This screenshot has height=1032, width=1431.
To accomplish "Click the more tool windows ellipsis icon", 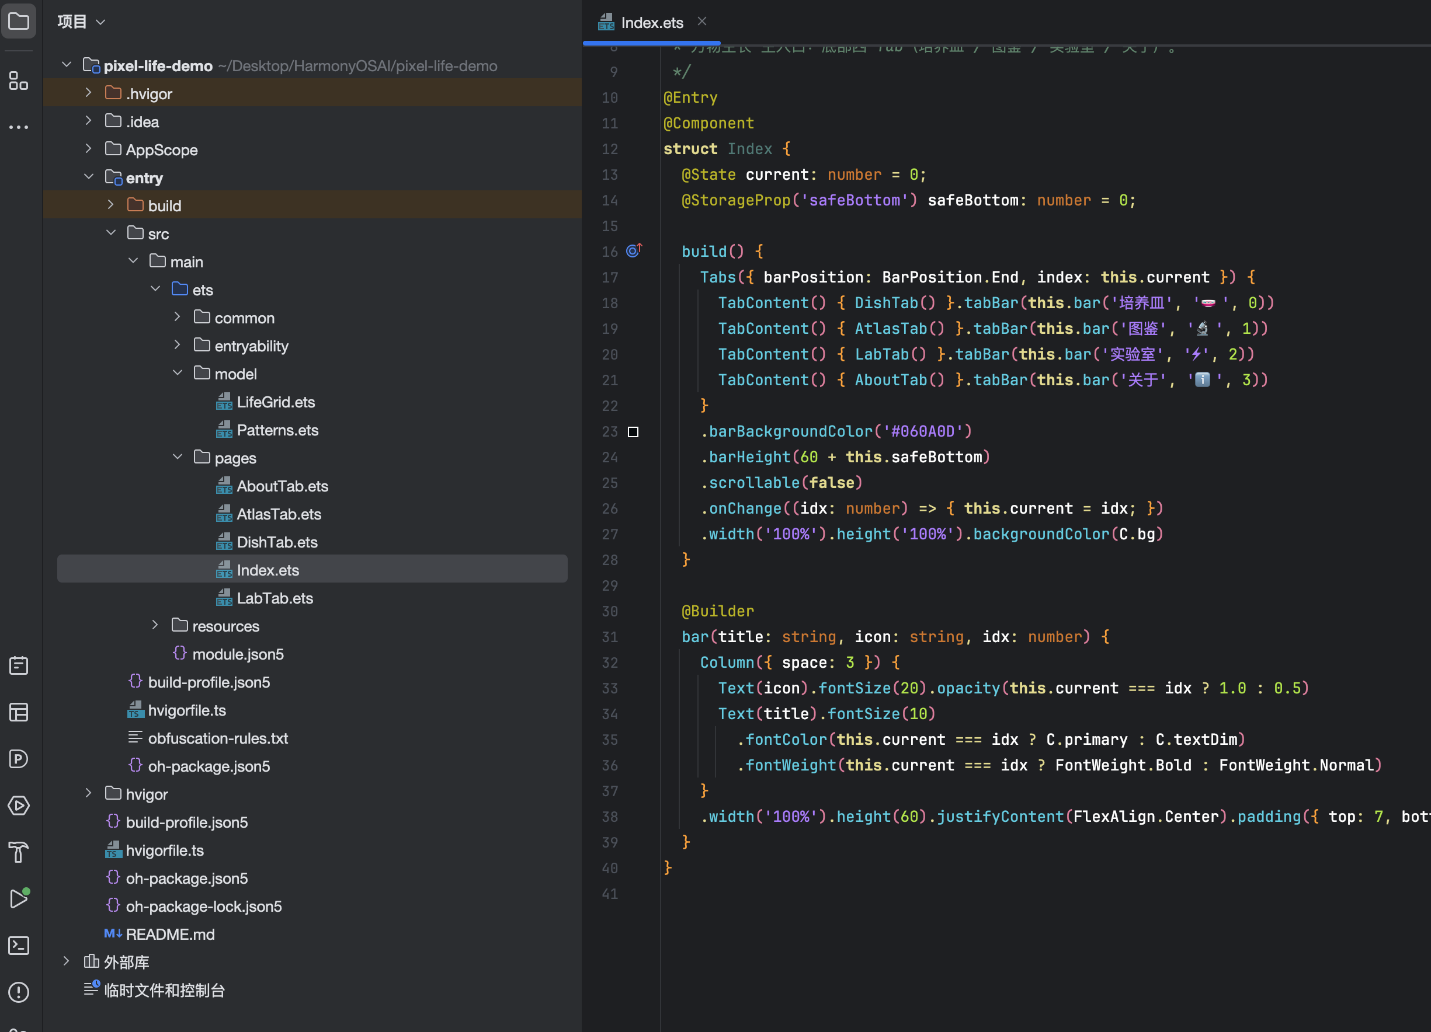I will tap(18, 127).
